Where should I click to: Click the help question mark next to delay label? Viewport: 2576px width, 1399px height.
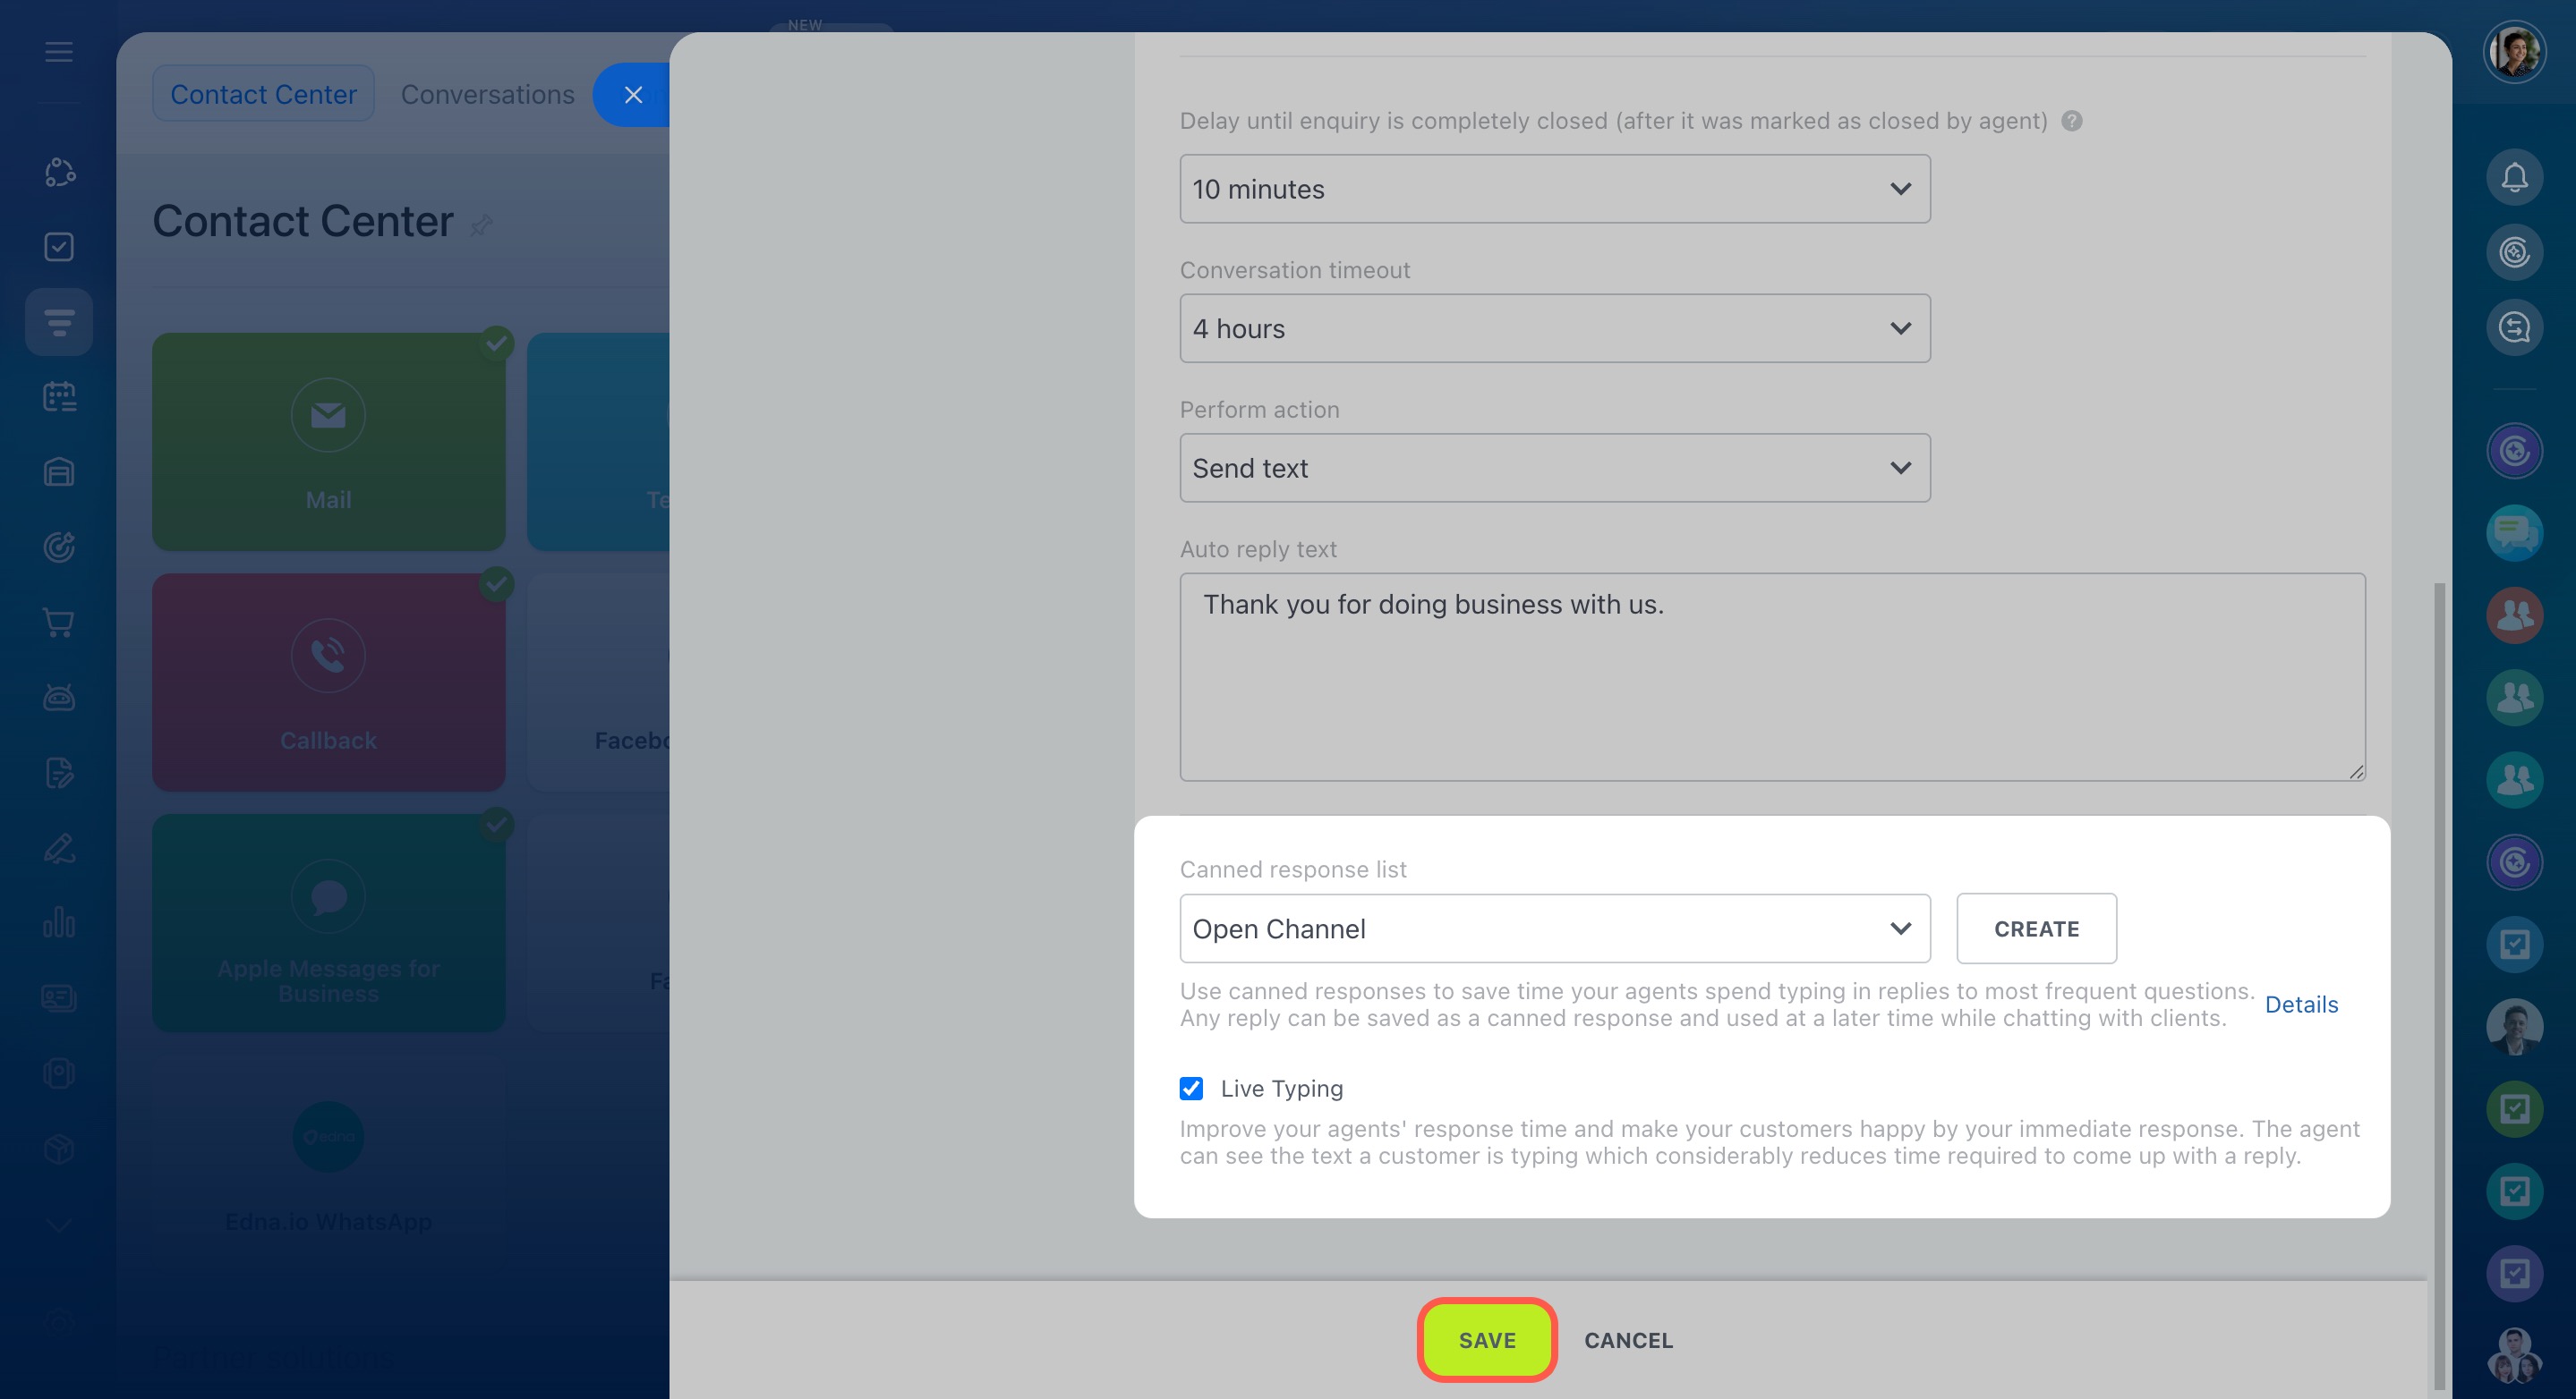pos(2072,121)
